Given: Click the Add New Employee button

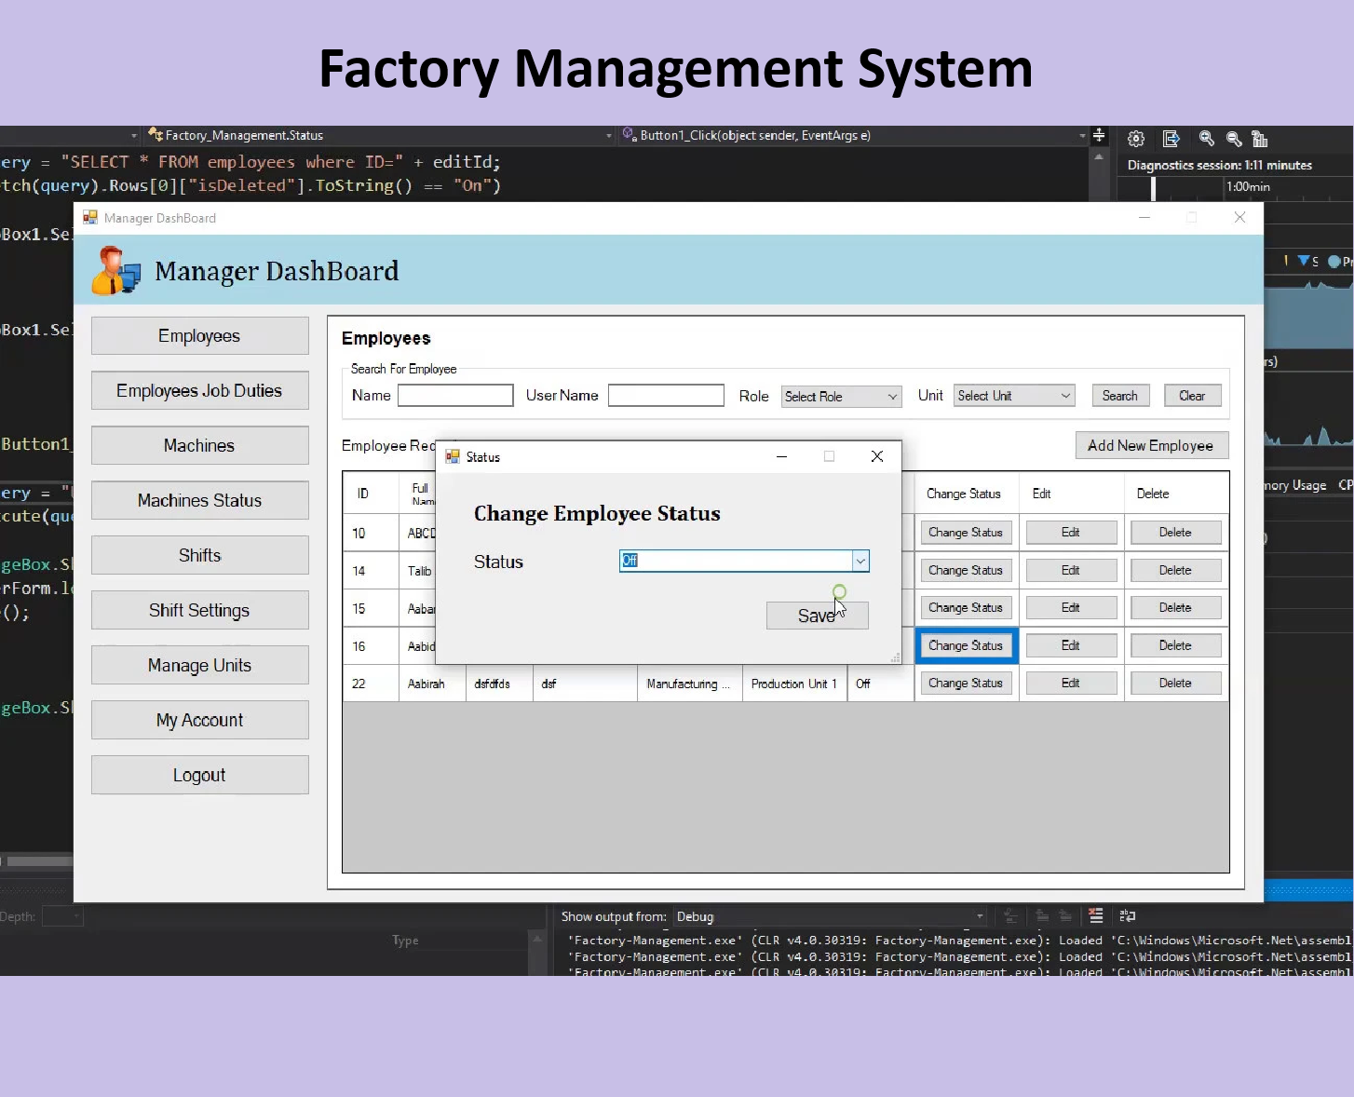Looking at the screenshot, I should click(1150, 445).
